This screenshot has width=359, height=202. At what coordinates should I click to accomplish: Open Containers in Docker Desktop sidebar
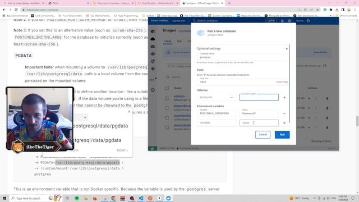pyautogui.click(x=153, y=31)
